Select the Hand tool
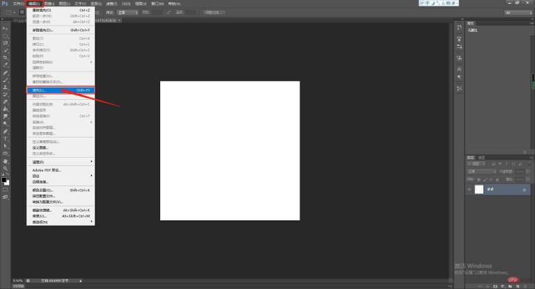The image size is (535, 289). (5, 160)
